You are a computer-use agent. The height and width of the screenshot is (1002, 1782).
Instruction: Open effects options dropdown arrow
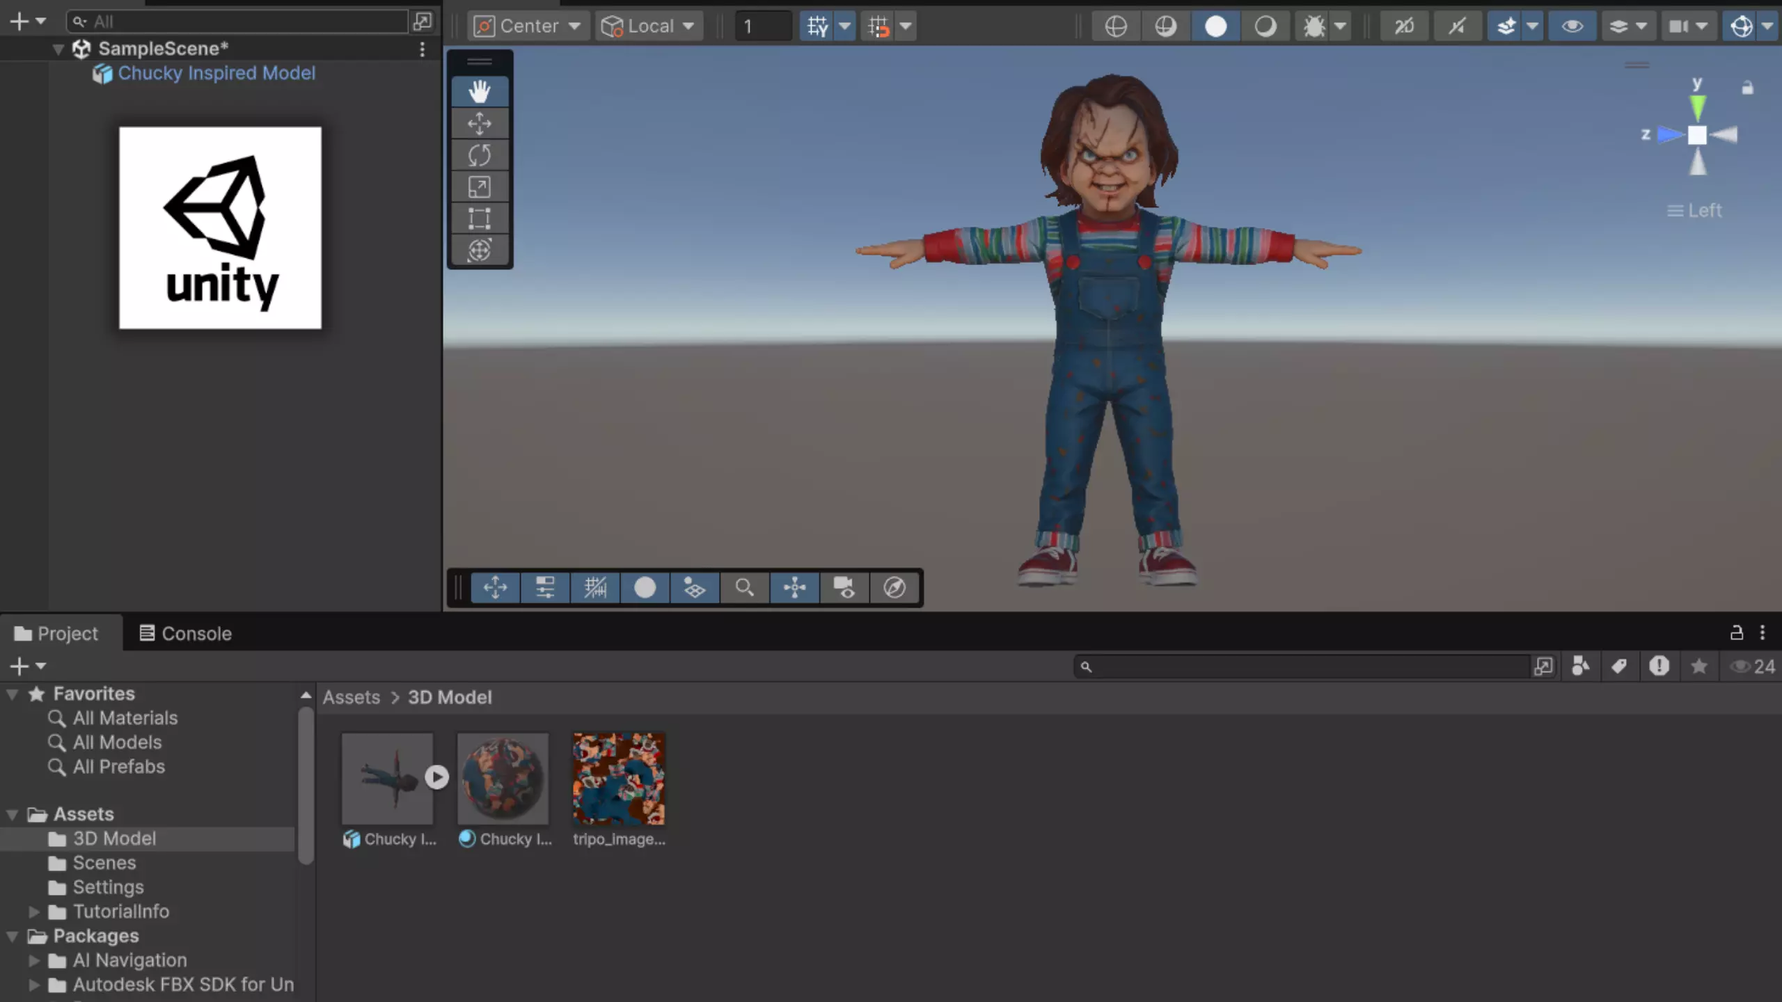[1532, 26]
